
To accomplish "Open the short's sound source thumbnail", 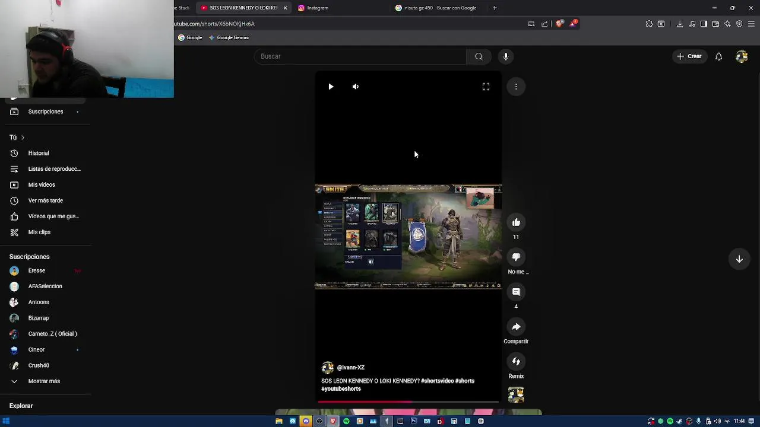I will [x=516, y=395].
